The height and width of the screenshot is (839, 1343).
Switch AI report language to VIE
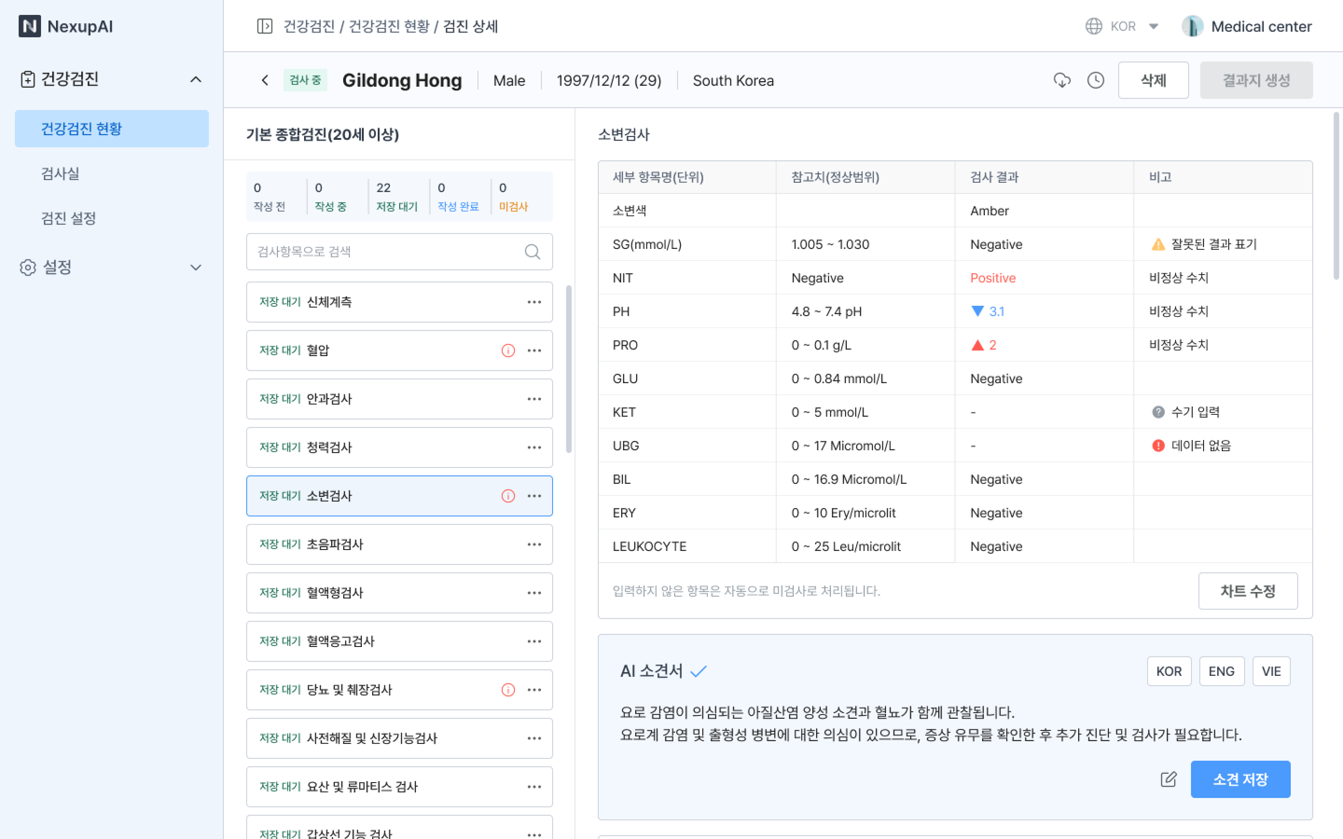point(1271,671)
